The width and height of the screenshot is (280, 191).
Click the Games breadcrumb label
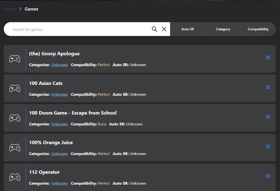tap(32, 9)
